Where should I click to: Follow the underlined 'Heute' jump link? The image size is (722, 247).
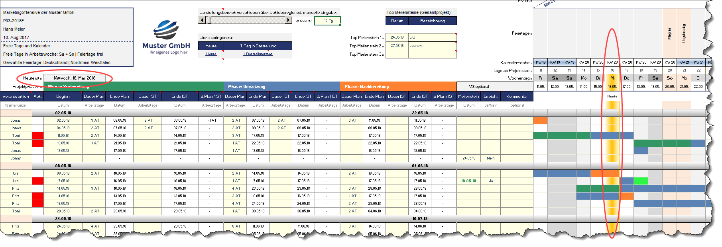pos(211,54)
